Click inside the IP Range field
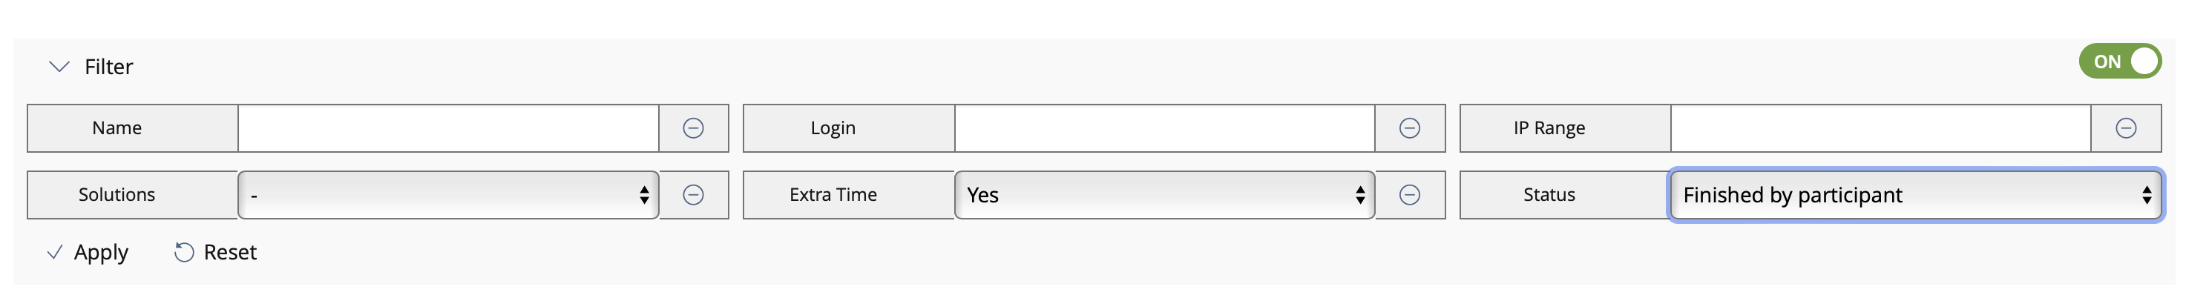Screen dimensions: 2186x301 [x=1880, y=128]
